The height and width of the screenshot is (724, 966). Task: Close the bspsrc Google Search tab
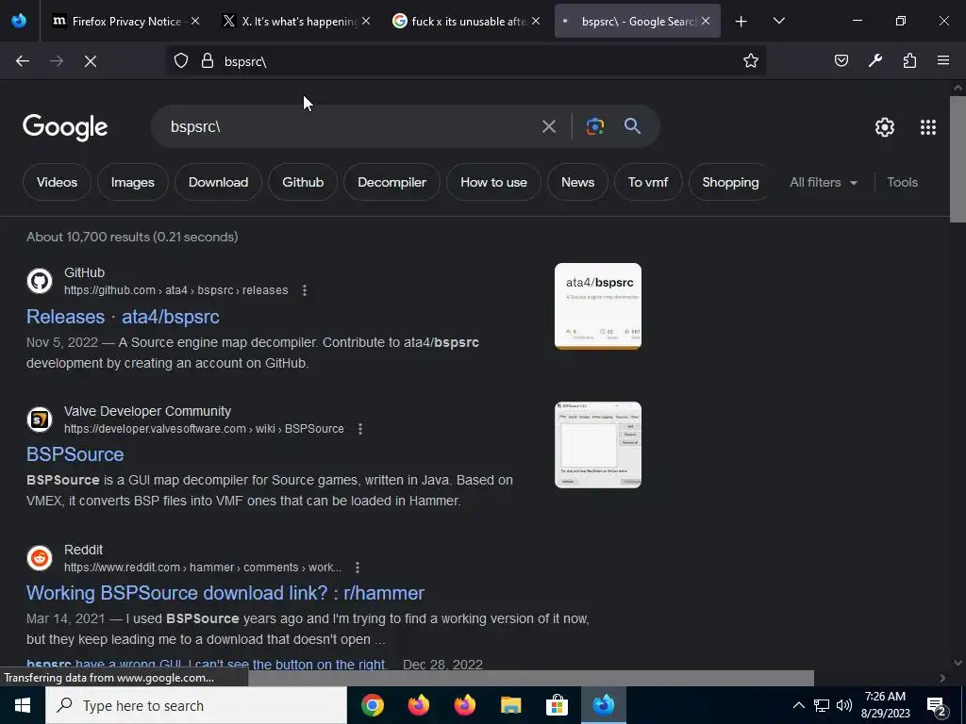[706, 22]
